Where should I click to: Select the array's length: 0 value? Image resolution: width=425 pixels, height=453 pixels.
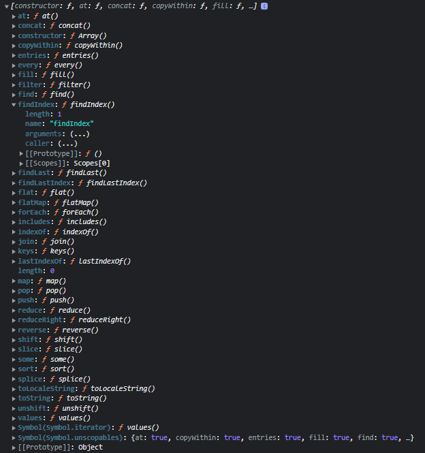click(x=52, y=271)
